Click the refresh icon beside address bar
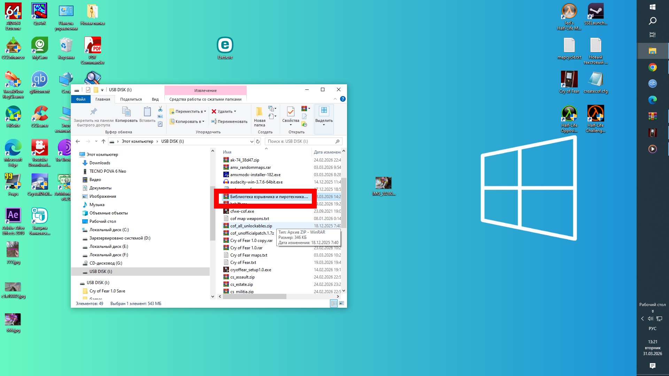 (258, 141)
